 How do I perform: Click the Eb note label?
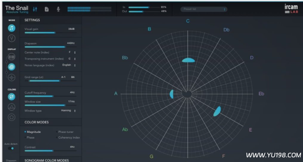pos(261,94)
